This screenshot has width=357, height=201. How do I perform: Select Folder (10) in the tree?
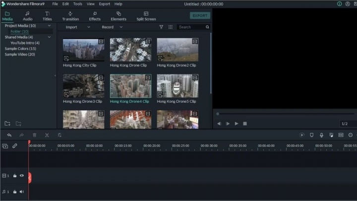[19, 31]
